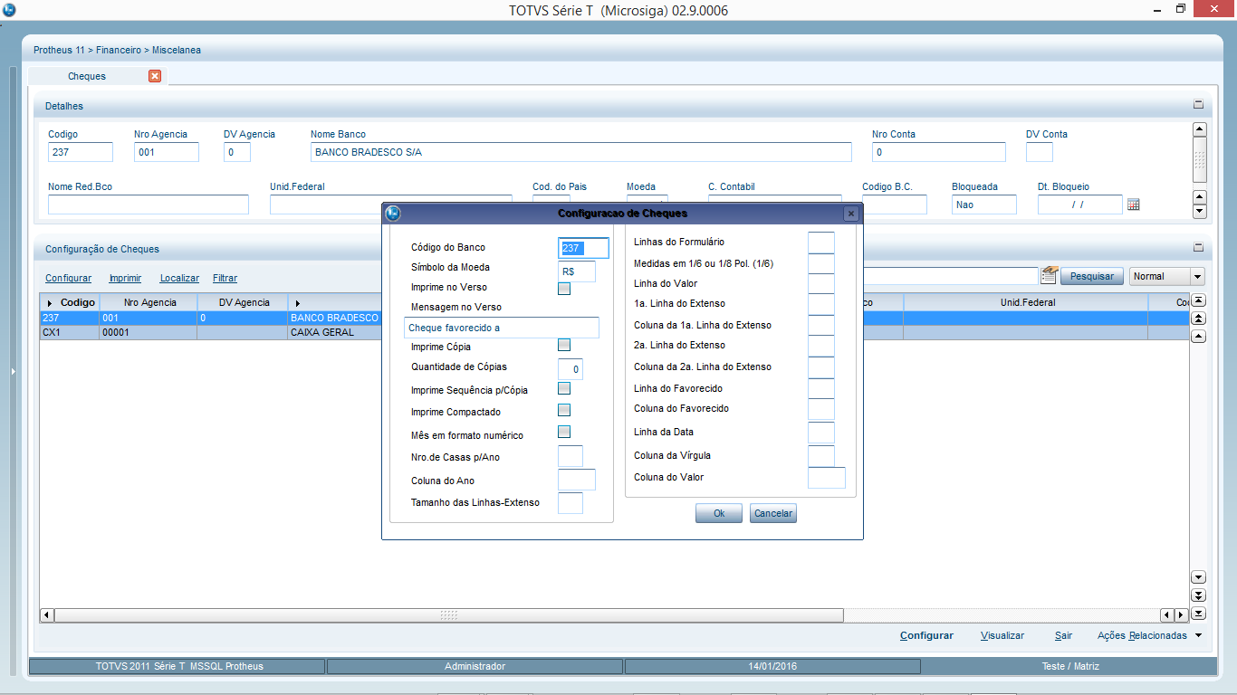
Task: Click Linhas do Formulário field
Action: [821, 242]
